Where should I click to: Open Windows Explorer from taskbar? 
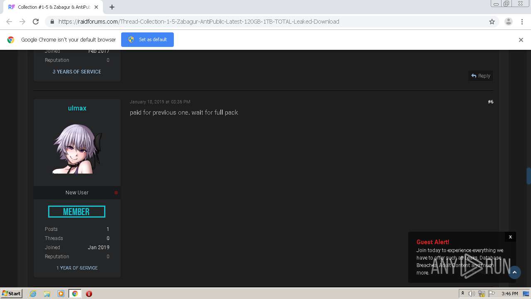pos(47,294)
